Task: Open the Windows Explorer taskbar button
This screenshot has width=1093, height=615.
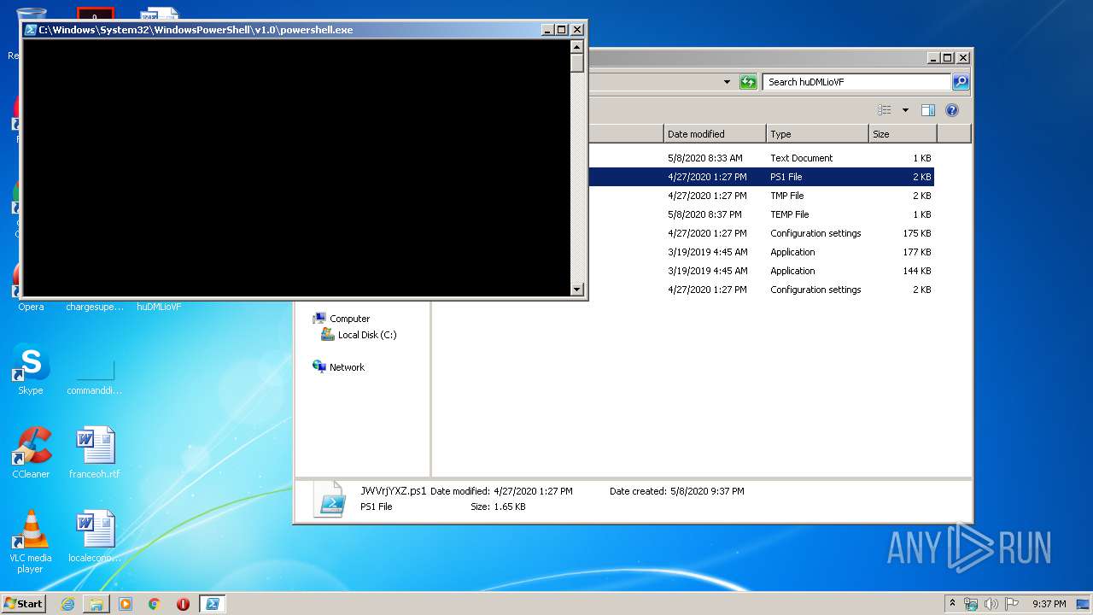Action: (96, 604)
